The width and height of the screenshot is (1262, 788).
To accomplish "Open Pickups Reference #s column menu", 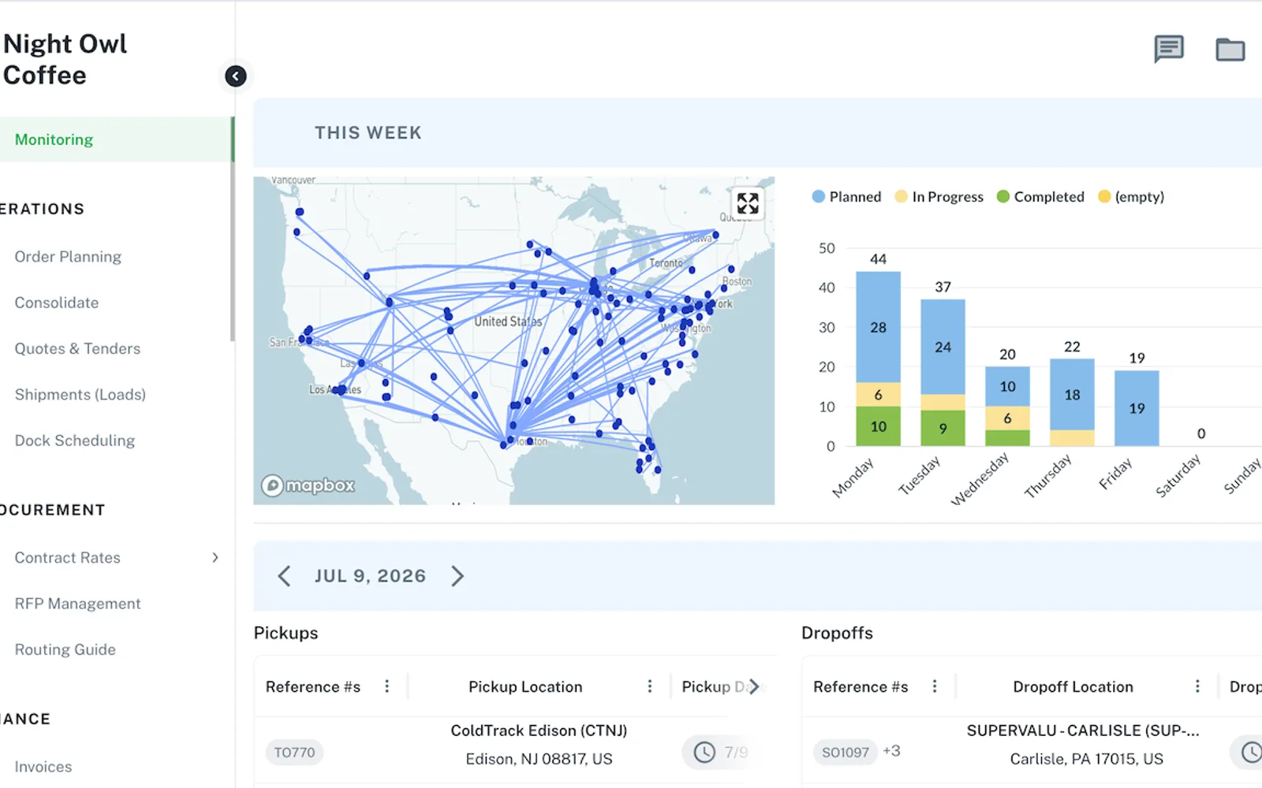I will click(x=386, y=686).
